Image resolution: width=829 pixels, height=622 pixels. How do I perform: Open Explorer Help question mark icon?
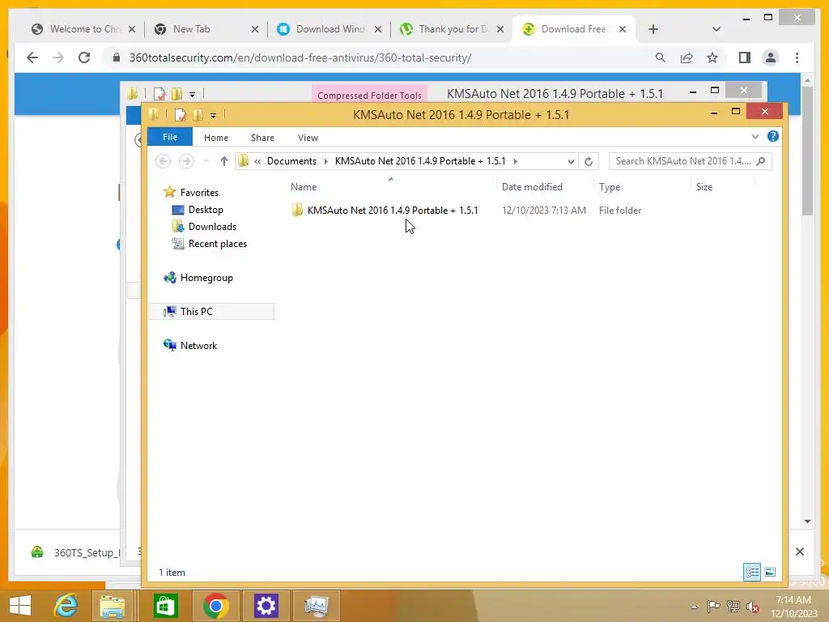click(772, 136)
